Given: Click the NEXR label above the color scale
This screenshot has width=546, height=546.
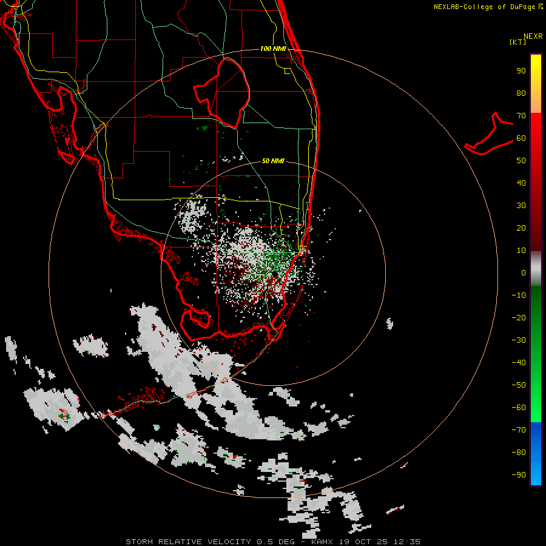Looking at the screenshot, I should [x=533, y=36].
